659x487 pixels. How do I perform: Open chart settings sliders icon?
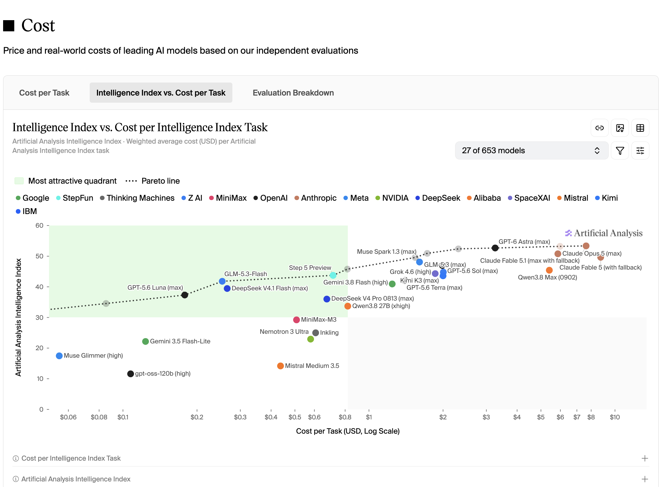coord(640,150)
